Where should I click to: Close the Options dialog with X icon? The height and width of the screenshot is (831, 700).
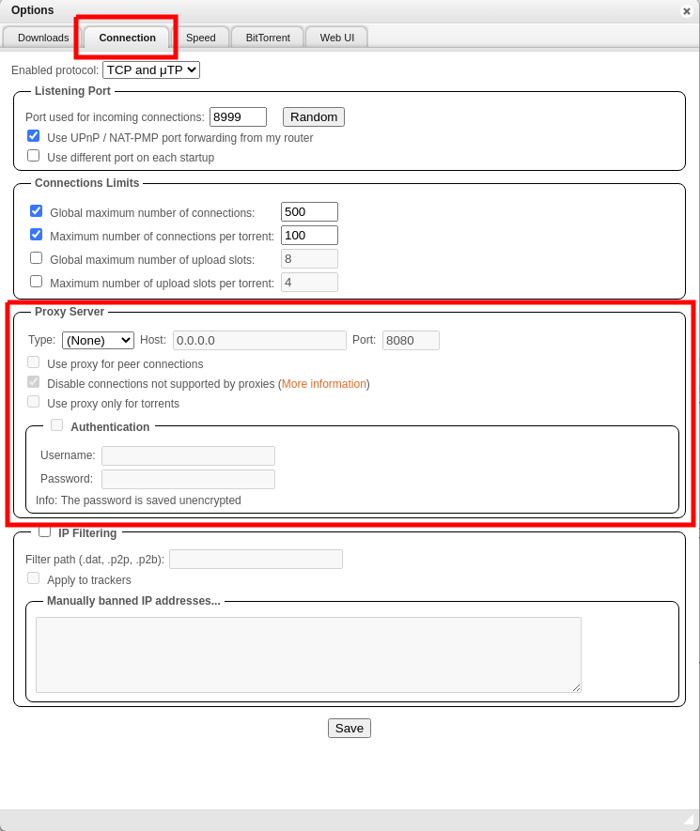[x=686, y=10]
